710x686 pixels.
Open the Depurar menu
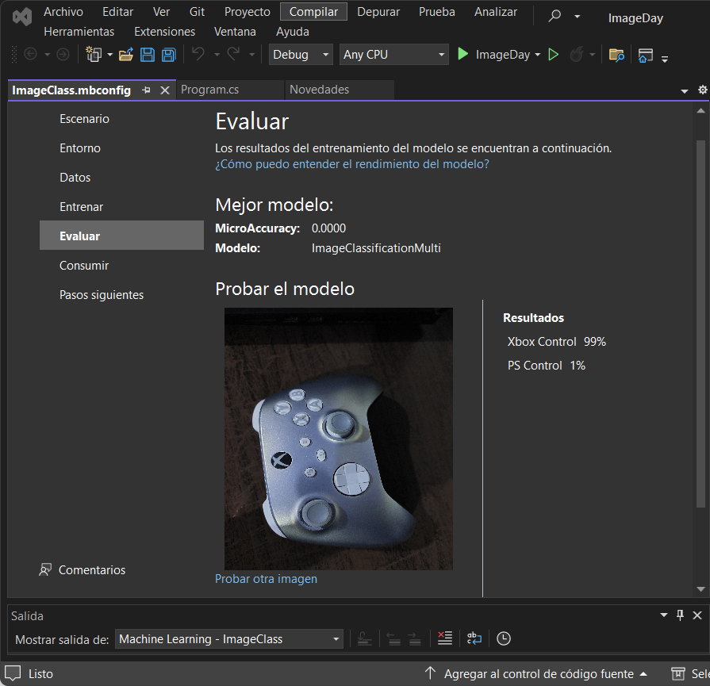(x=378, y=12)
